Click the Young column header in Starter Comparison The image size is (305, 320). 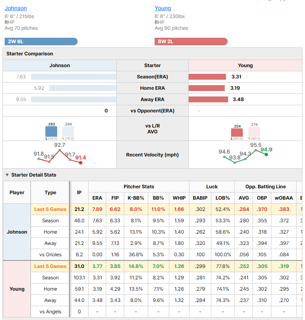(x=245, y=65)
